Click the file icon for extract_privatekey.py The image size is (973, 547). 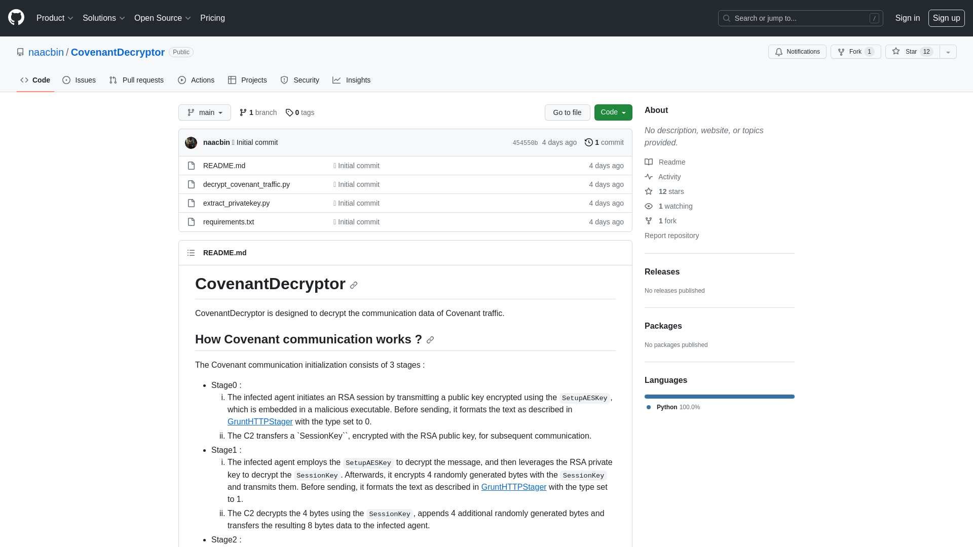191,203
